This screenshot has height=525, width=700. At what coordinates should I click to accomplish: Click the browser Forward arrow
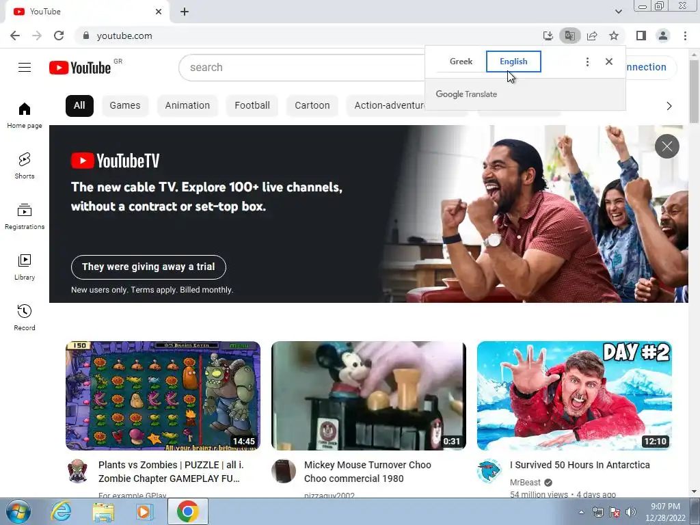click(37, 36)
